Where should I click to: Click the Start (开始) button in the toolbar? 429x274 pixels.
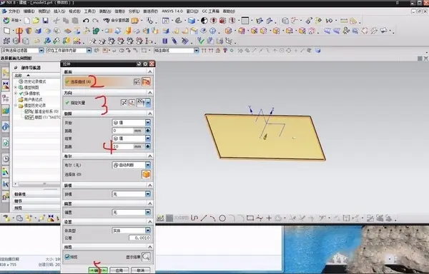tap(11, 21)
